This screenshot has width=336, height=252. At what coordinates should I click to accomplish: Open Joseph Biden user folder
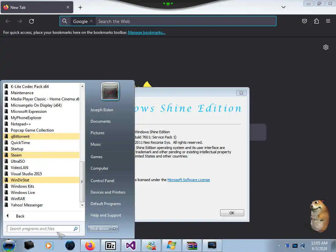[x=102, y=110]
